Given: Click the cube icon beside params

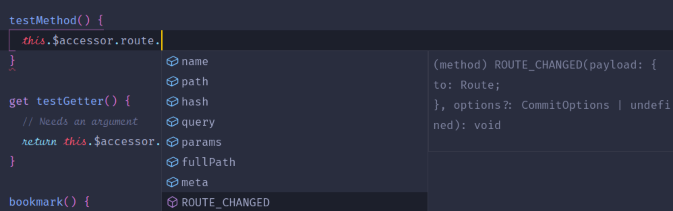Looking at the screenshot, I should [x=172, y=142].
